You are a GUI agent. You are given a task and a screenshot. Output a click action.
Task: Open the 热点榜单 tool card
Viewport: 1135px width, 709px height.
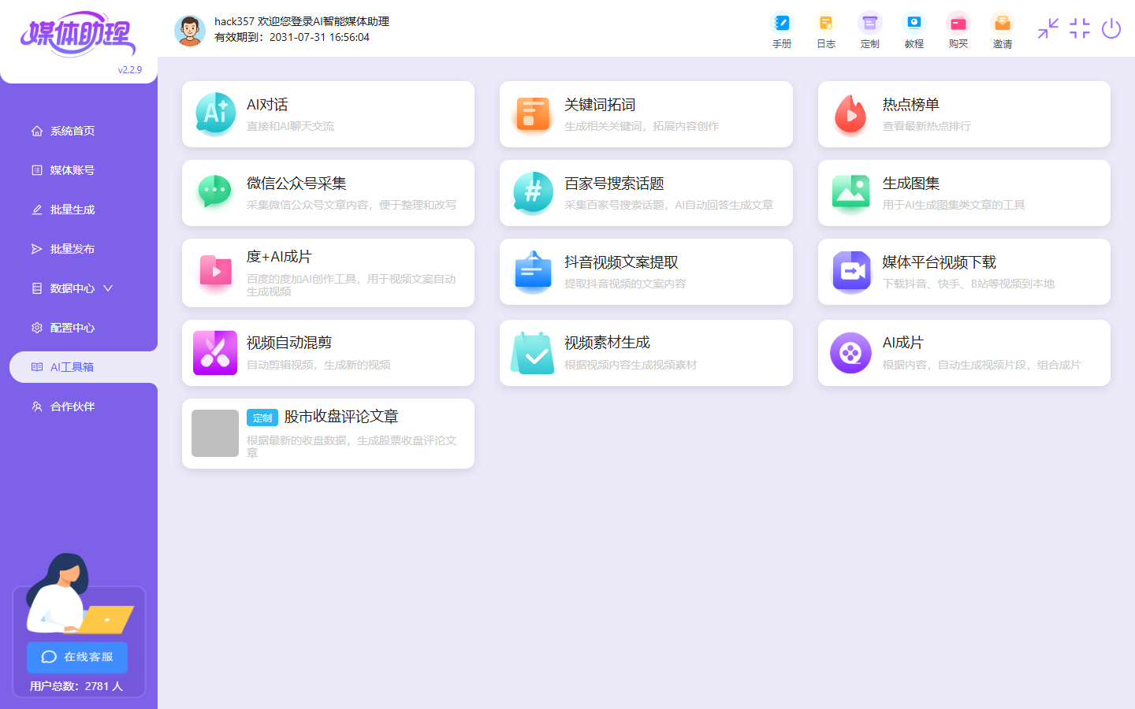[x=963, y=114]
